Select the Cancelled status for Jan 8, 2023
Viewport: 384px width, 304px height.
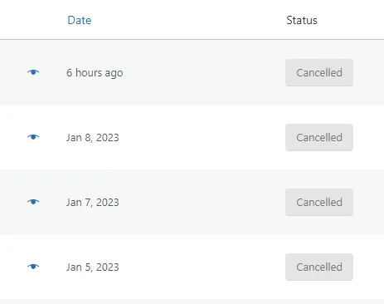pyautogui.click(x=319, y=137)
